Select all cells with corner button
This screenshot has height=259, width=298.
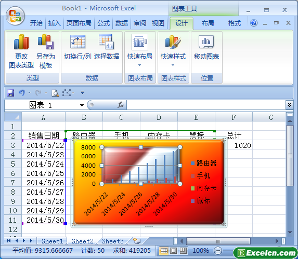point(13,117)
